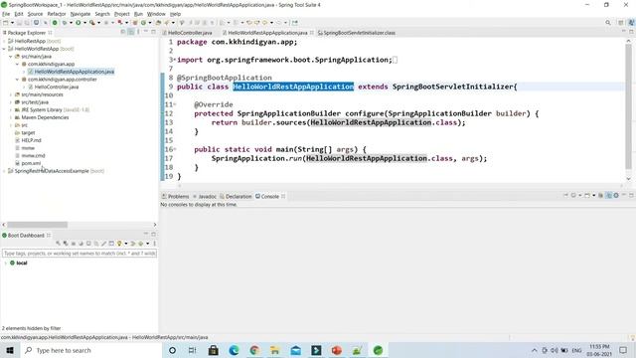Click the New Java Class green toolbar icon
Image resolution: width=636 pixels, height=358 pixels.
click(x=143, y=23)
